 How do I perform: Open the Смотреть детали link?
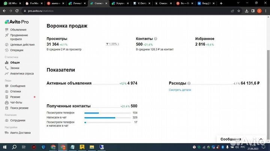180,90
